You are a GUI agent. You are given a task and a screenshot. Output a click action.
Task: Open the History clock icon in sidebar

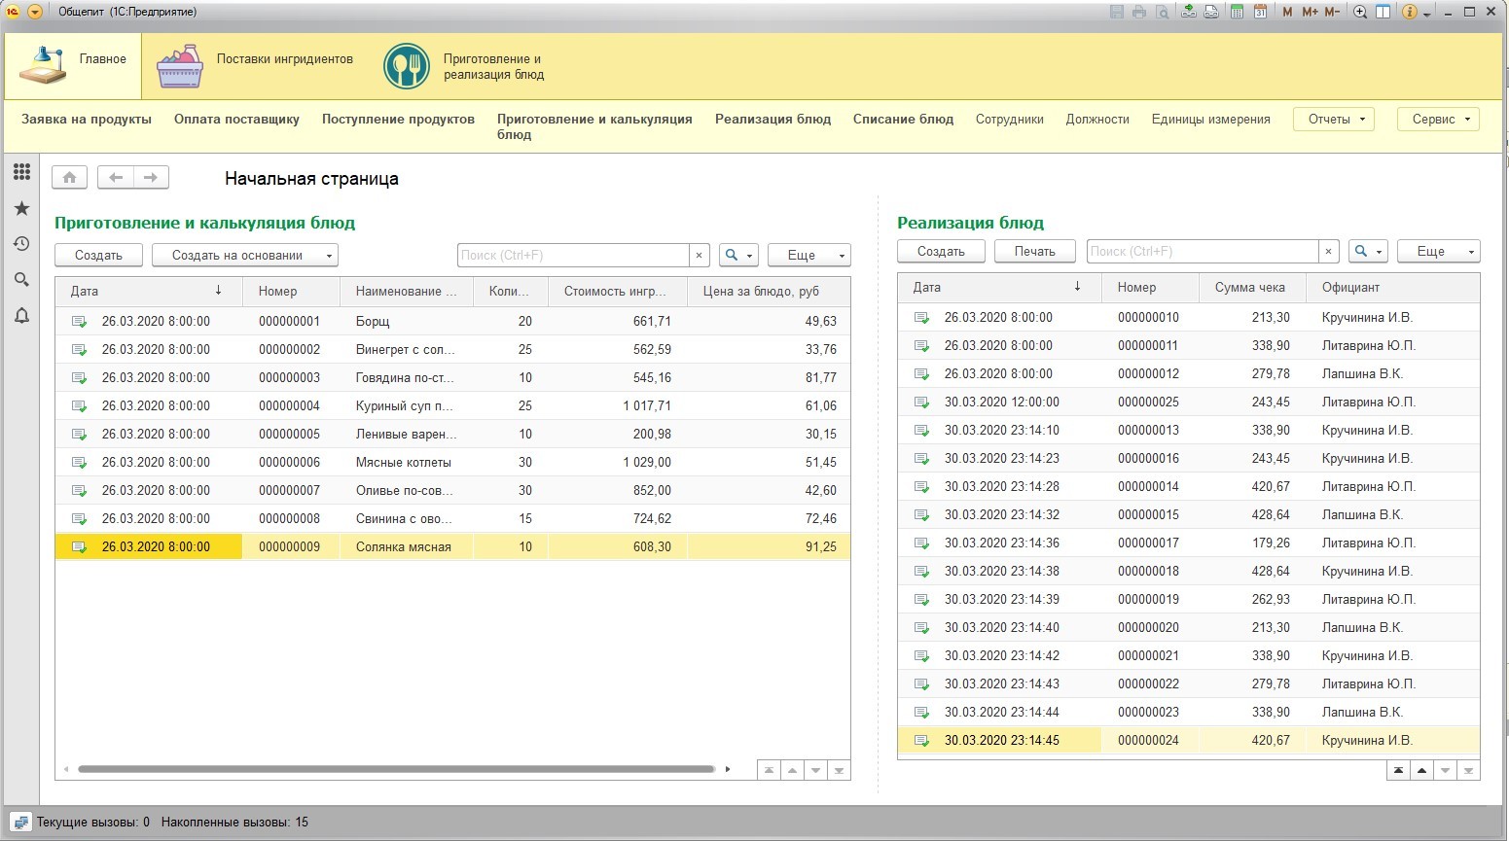[x=21, y=244]
